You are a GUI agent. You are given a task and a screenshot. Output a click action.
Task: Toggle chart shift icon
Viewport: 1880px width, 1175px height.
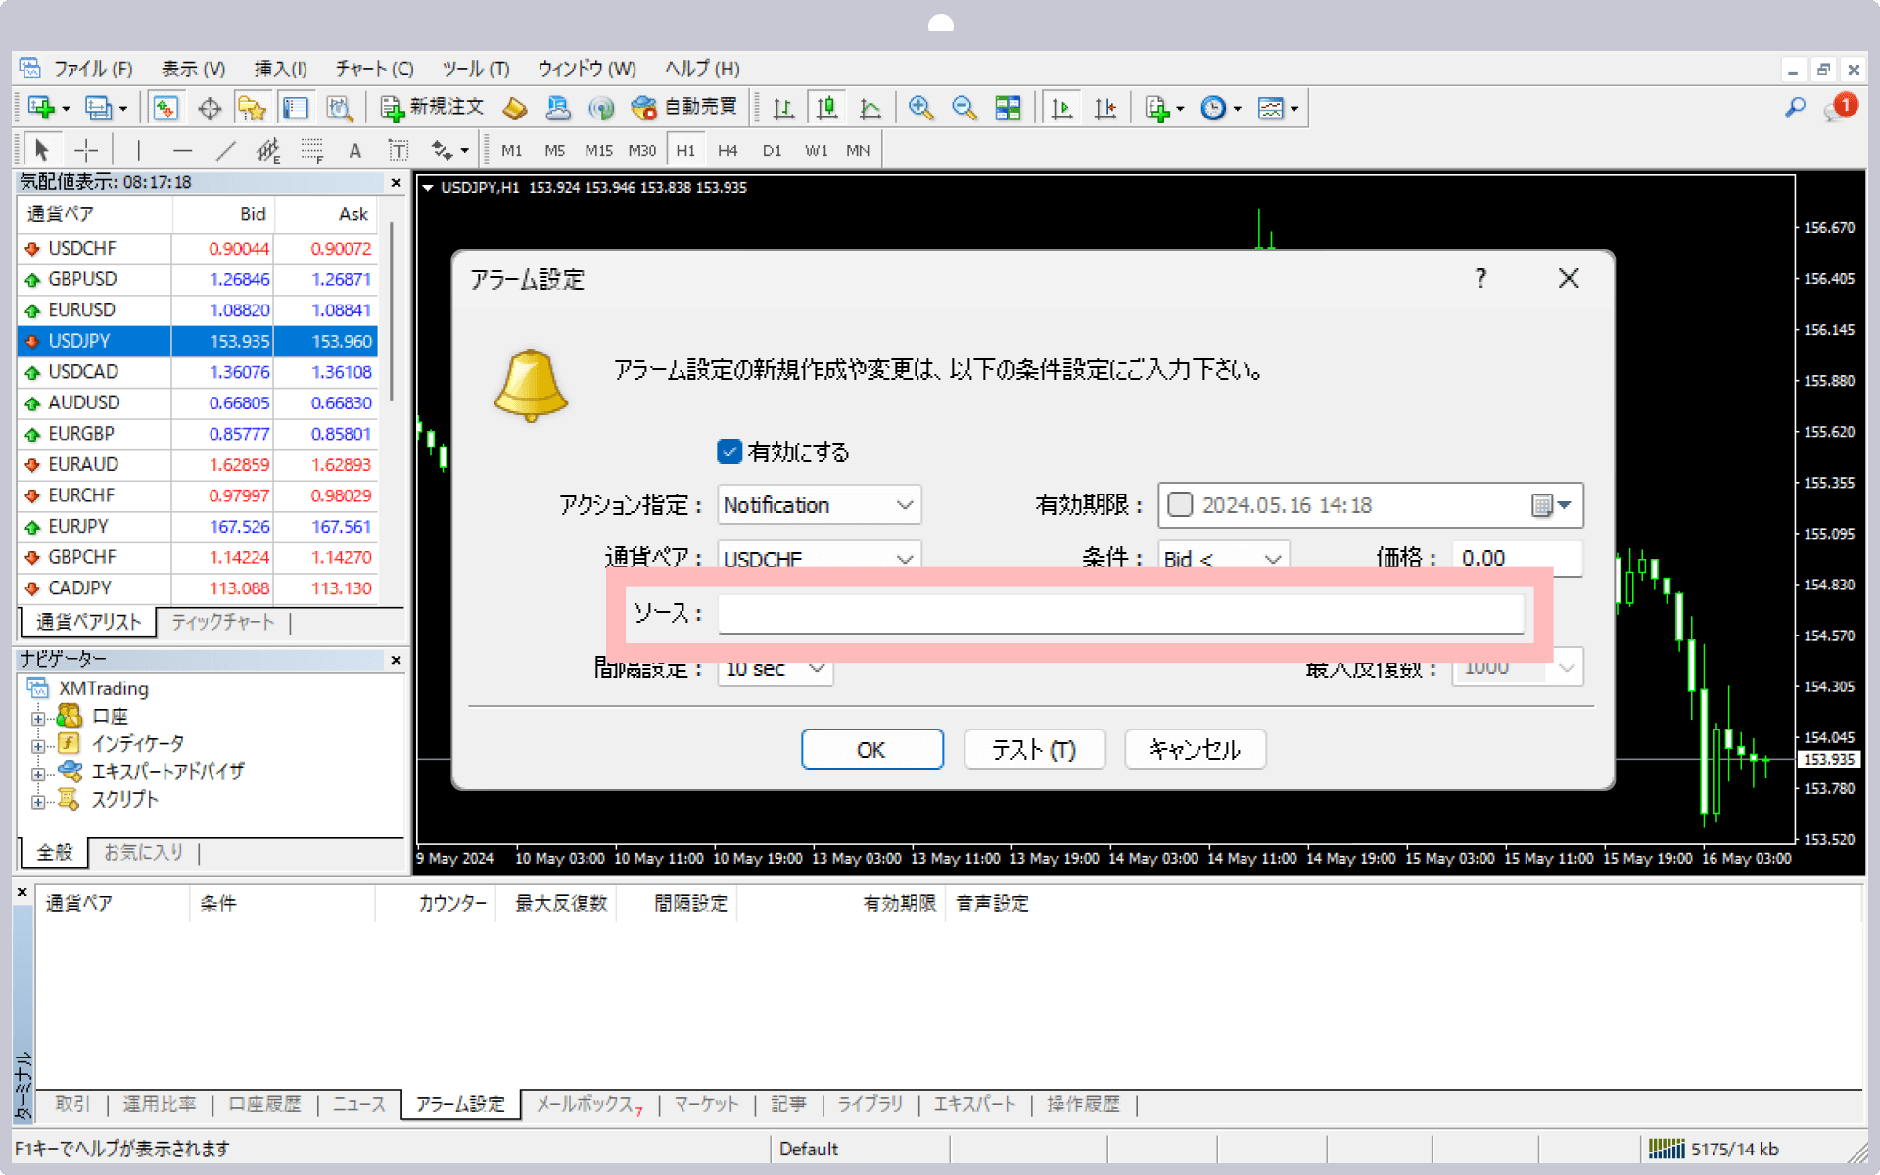(1105, 108)
